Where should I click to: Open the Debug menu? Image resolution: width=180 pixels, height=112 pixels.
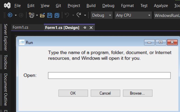coord(108,6)
